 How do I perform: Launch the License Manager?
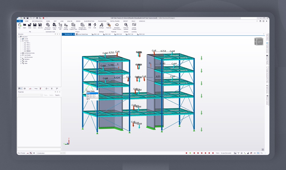[134, 26]
